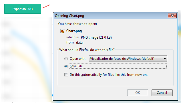Click the Chart.png image file icon
The image size is (181, 103).
[x=62, y=31]
